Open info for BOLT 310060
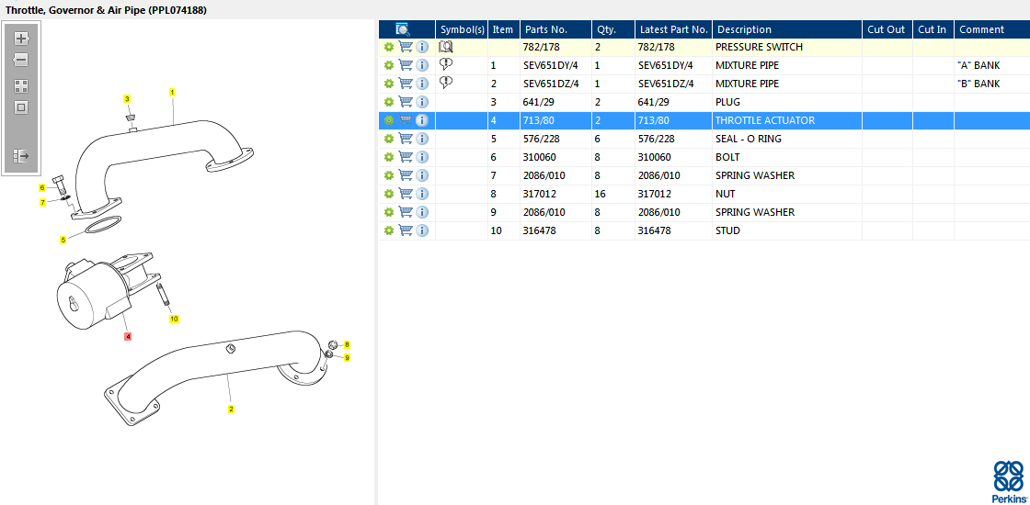The width and height of the screenshot is (1030, 505). pos(422,157)
